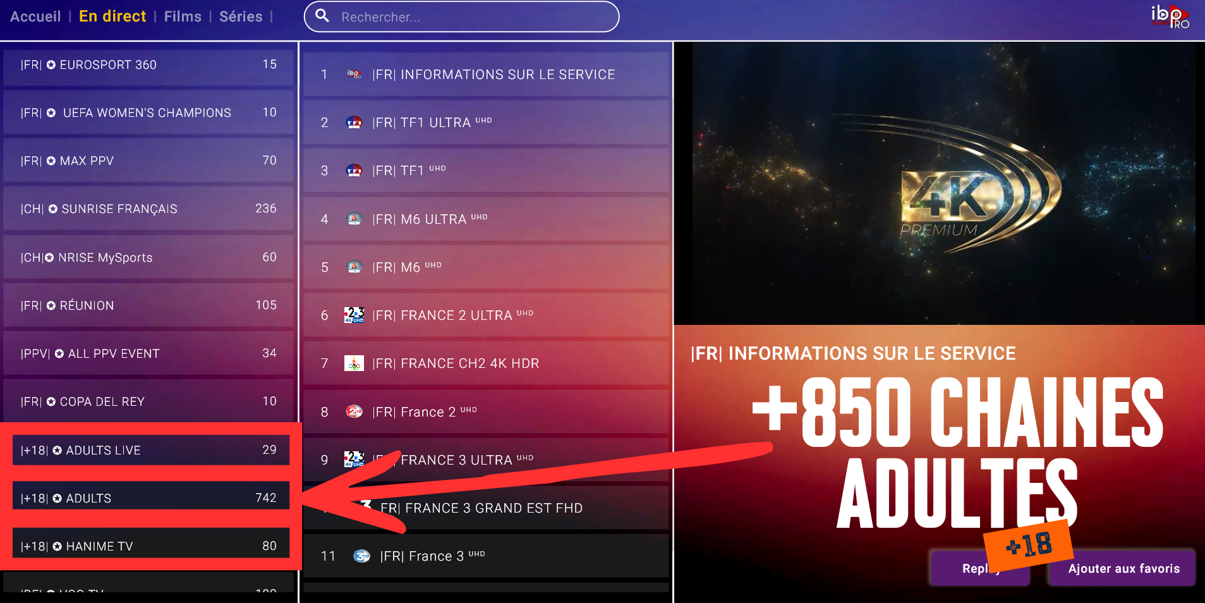Pick the RÉUNION category
This screenshot has height=603, width=1205.
coord(148,305)
